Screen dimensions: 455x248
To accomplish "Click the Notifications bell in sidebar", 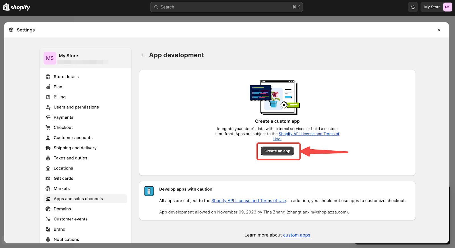I will 48,239.
